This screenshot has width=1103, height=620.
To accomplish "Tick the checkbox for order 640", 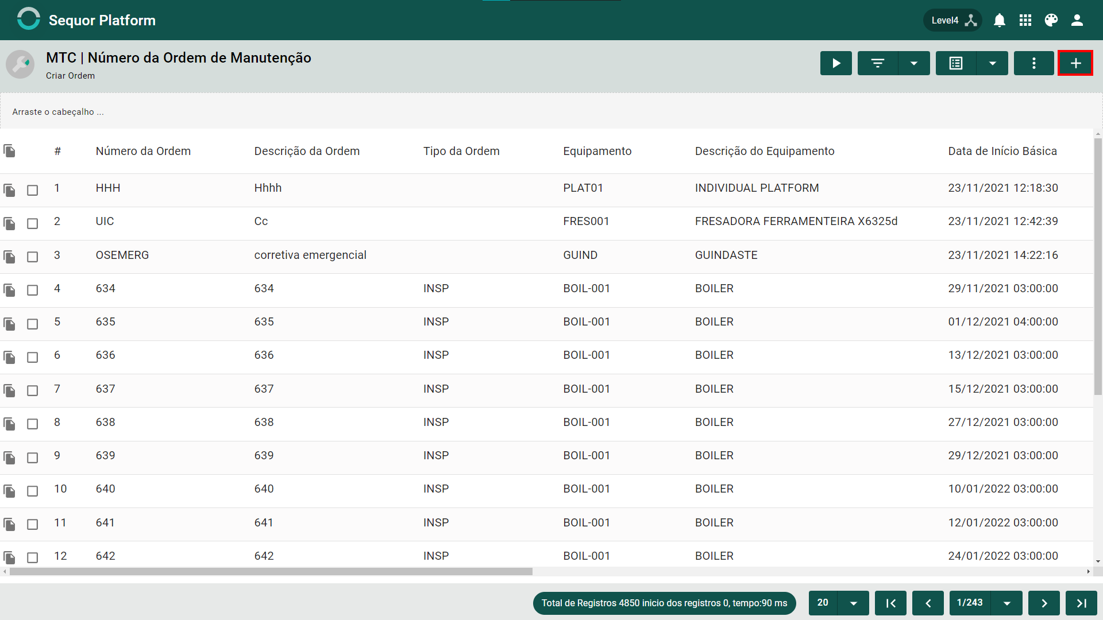I will 33,491.
